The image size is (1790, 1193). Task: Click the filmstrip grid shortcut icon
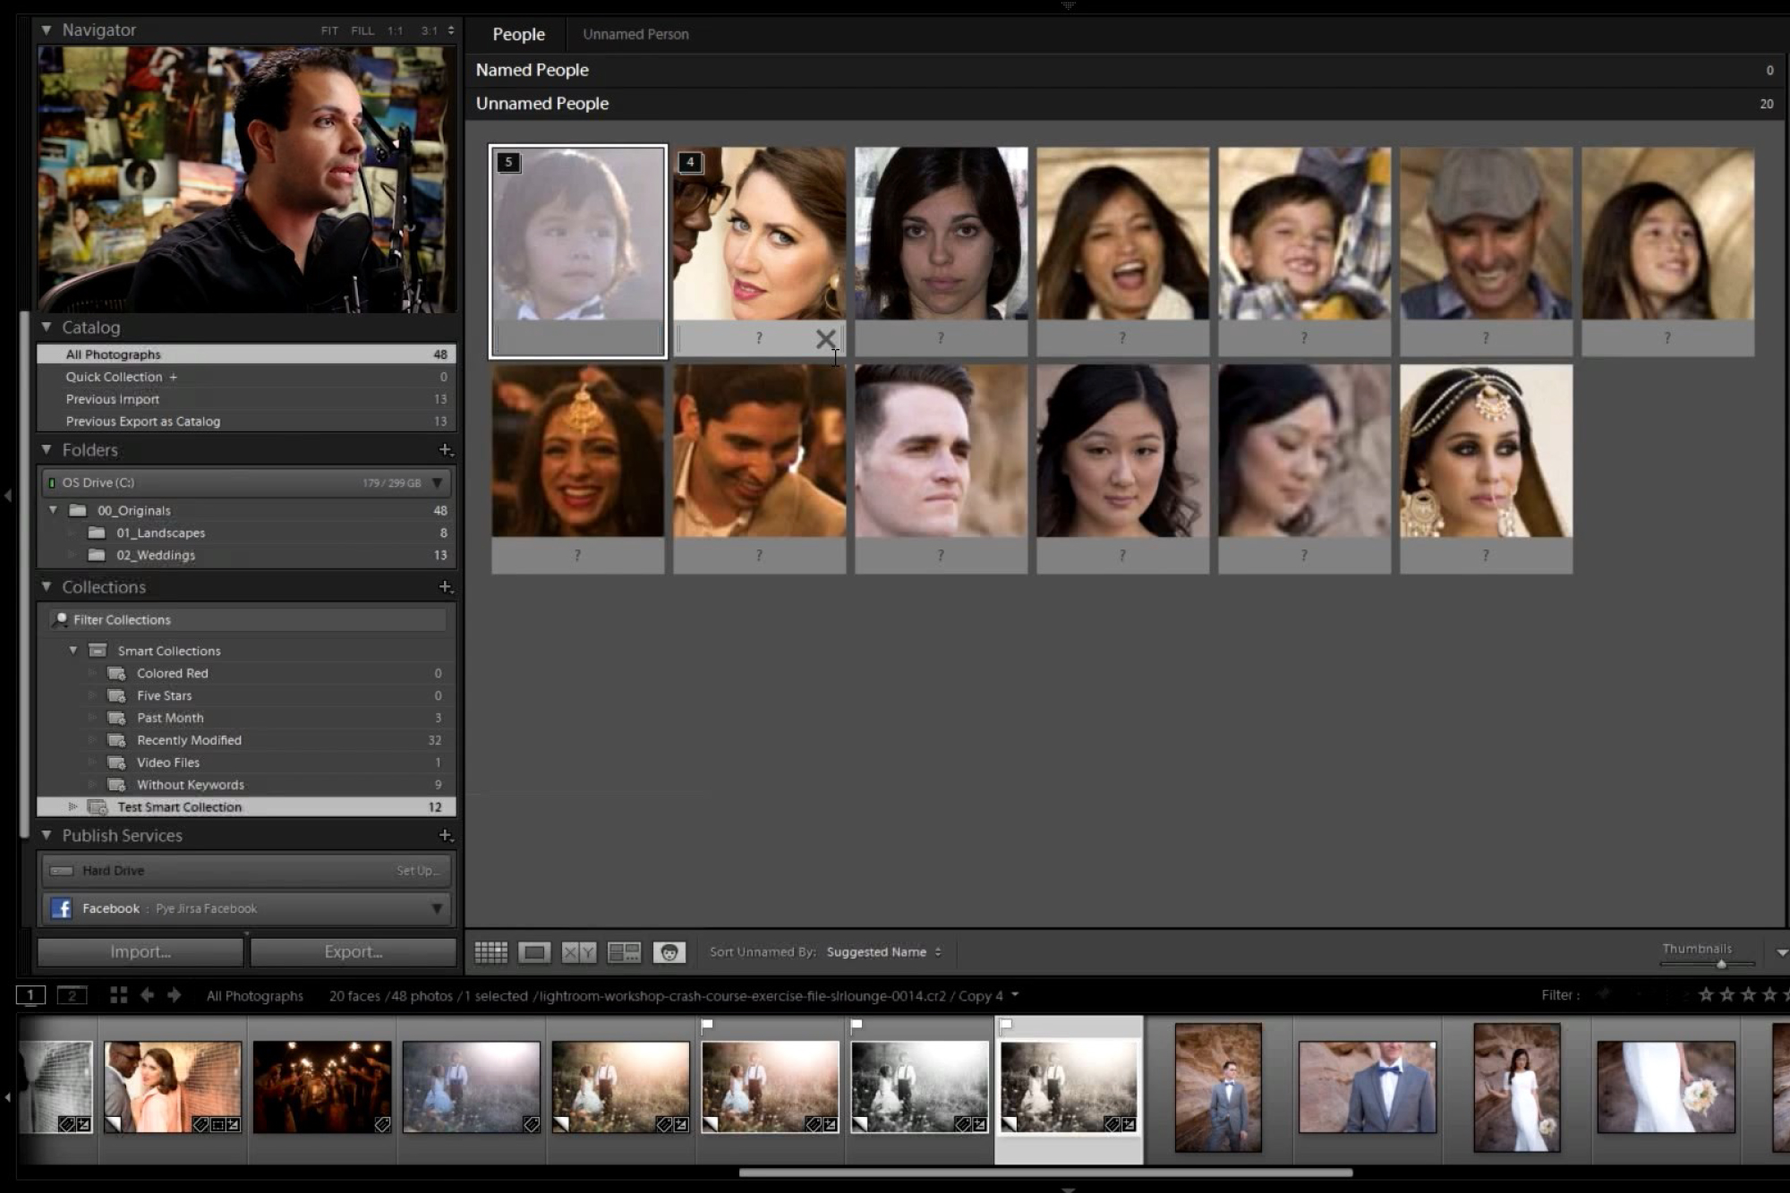coord(118,995)
